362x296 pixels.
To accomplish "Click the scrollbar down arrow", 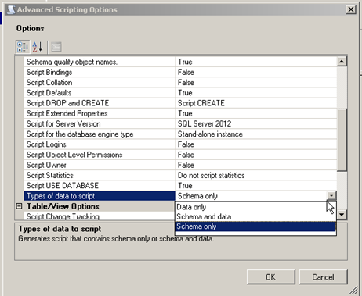I will [342, 215].
